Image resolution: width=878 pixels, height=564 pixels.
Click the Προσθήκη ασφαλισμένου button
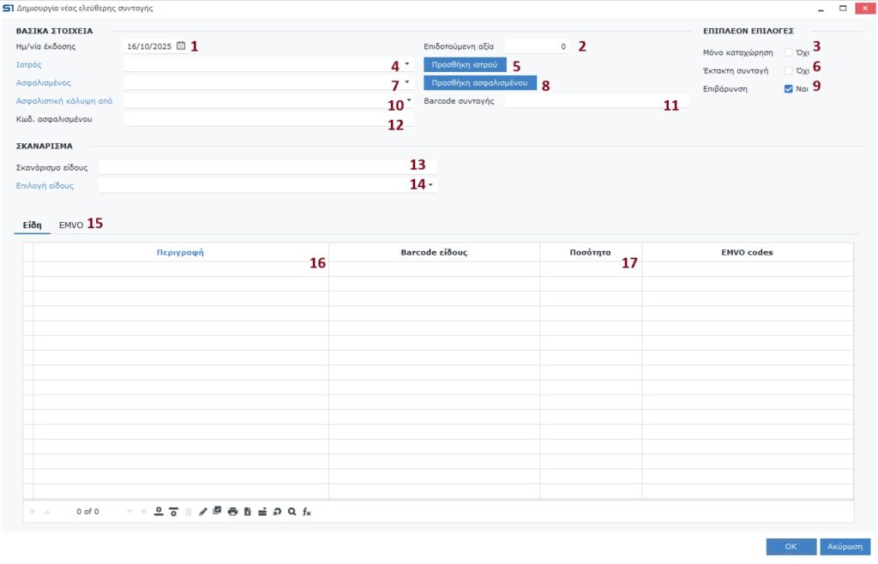pyautogui.click(x=480, y=83)
